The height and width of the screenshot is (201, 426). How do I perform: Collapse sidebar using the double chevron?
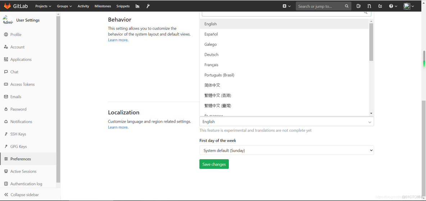[6, 195]
